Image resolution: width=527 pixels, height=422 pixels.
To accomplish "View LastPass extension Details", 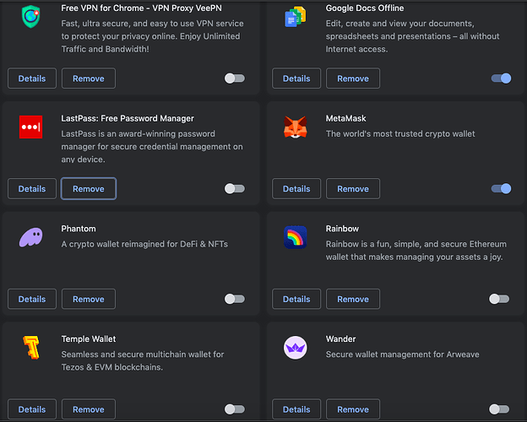I will (x=32, y=188).
